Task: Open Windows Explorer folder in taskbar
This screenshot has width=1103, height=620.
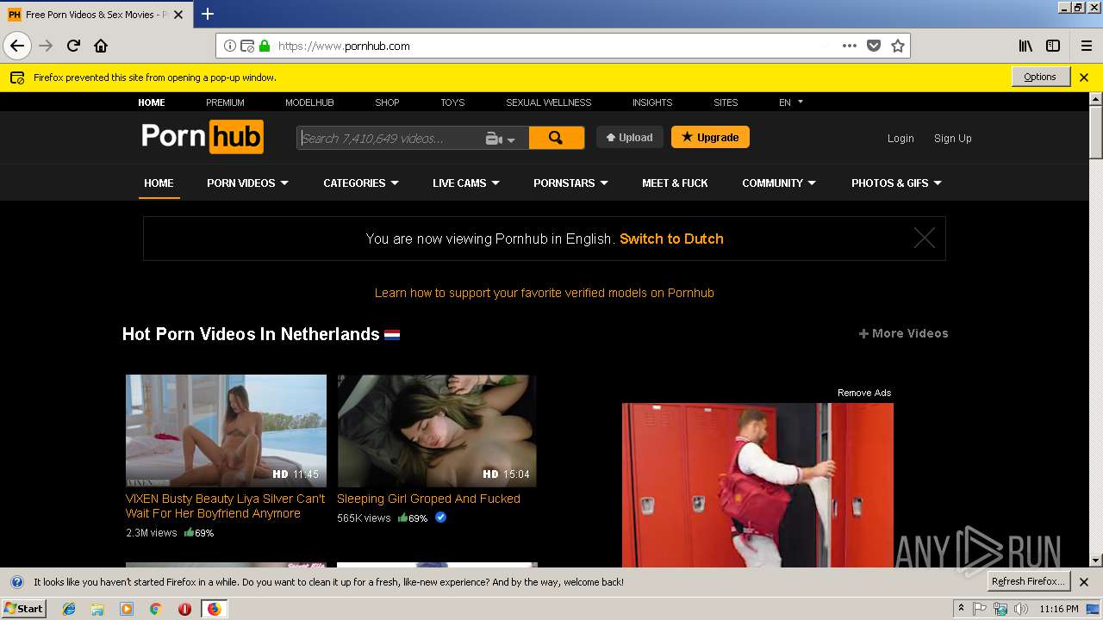Action: [97, 609]
